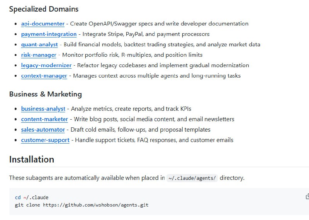Click the customer-support description text

154,140
